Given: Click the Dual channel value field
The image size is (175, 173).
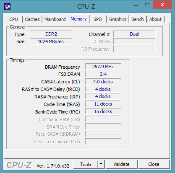Looking at the screenshot, I should pos(134,34).
